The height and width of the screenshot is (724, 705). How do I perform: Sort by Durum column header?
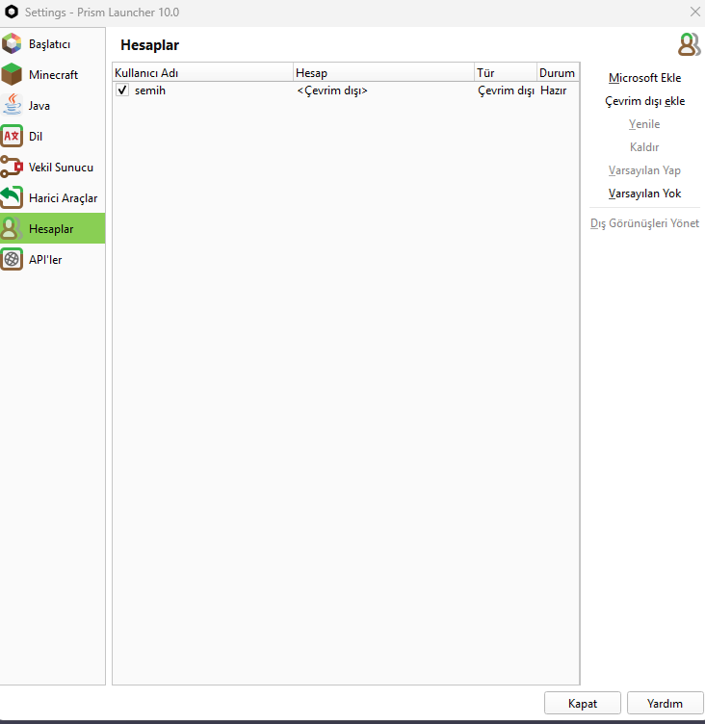(558, 72)
